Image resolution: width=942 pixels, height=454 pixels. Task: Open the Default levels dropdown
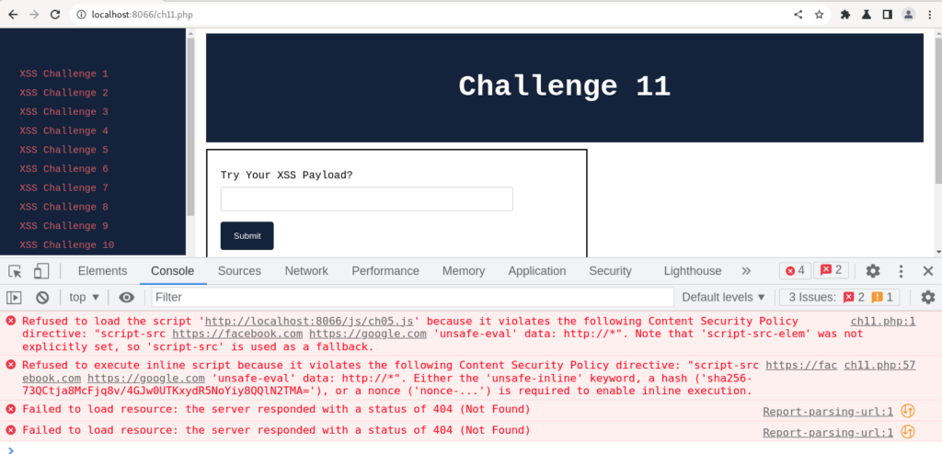pos(723,297)
